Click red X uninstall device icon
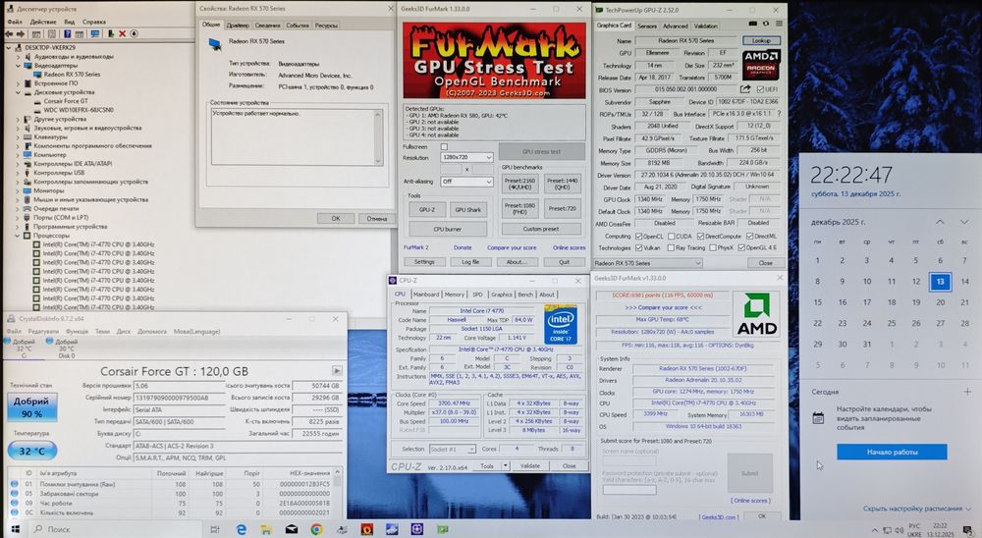 click(x=122, y=33)
